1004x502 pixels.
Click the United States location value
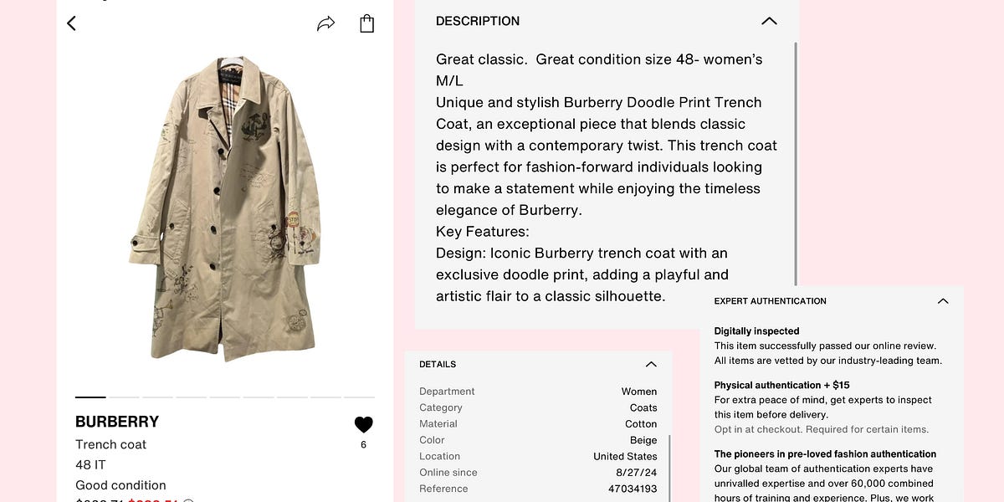(x=626, y=456)
